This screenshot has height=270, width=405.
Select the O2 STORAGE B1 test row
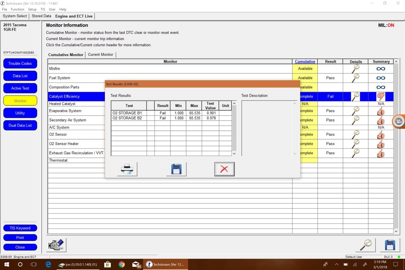171,113
